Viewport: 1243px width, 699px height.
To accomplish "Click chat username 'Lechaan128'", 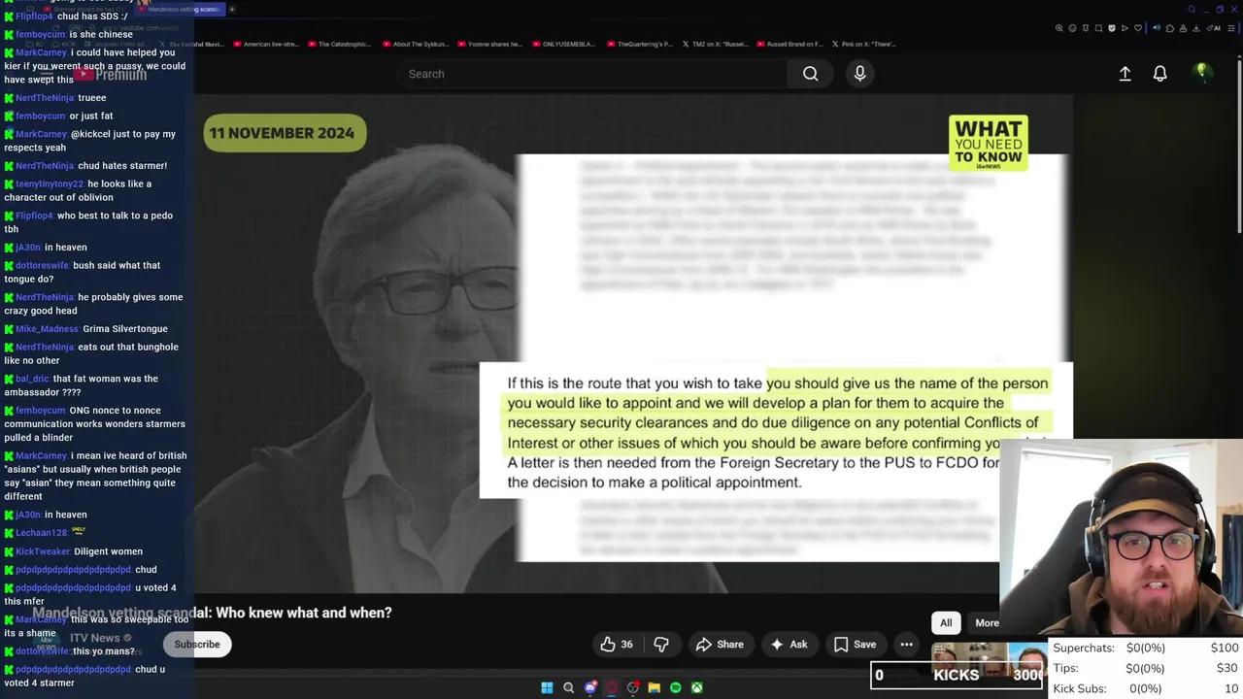I will coord(41,533).
